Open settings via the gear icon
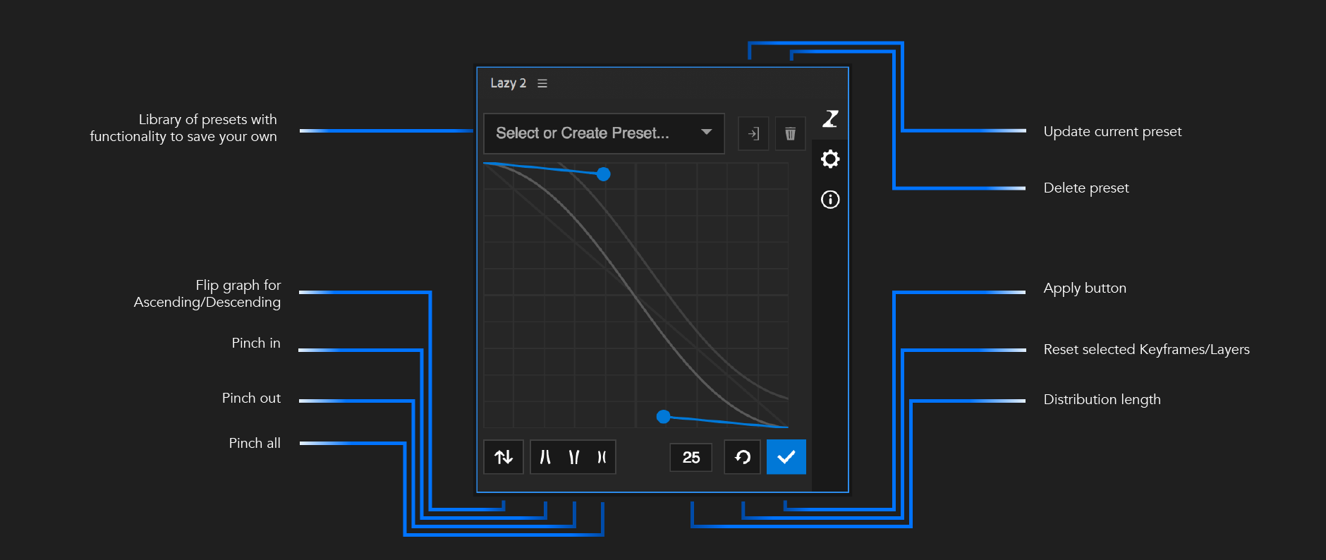 click(x=830, y=159)
